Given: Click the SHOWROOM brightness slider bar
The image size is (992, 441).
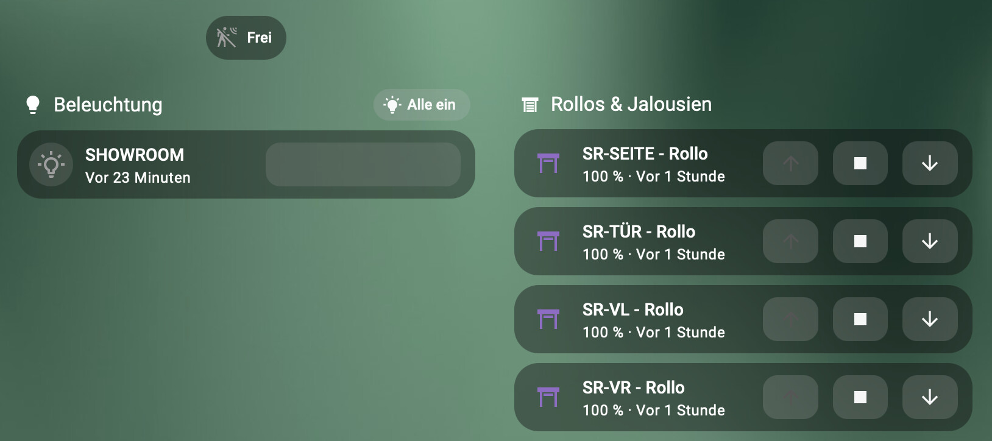Looking at the screenshot, I should (x=363, y=164).
